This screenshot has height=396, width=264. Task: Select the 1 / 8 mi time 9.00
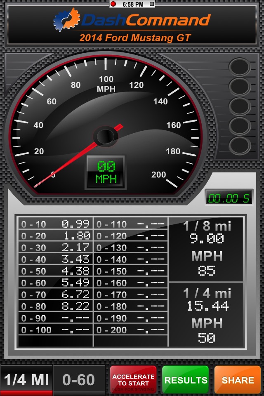207,238
